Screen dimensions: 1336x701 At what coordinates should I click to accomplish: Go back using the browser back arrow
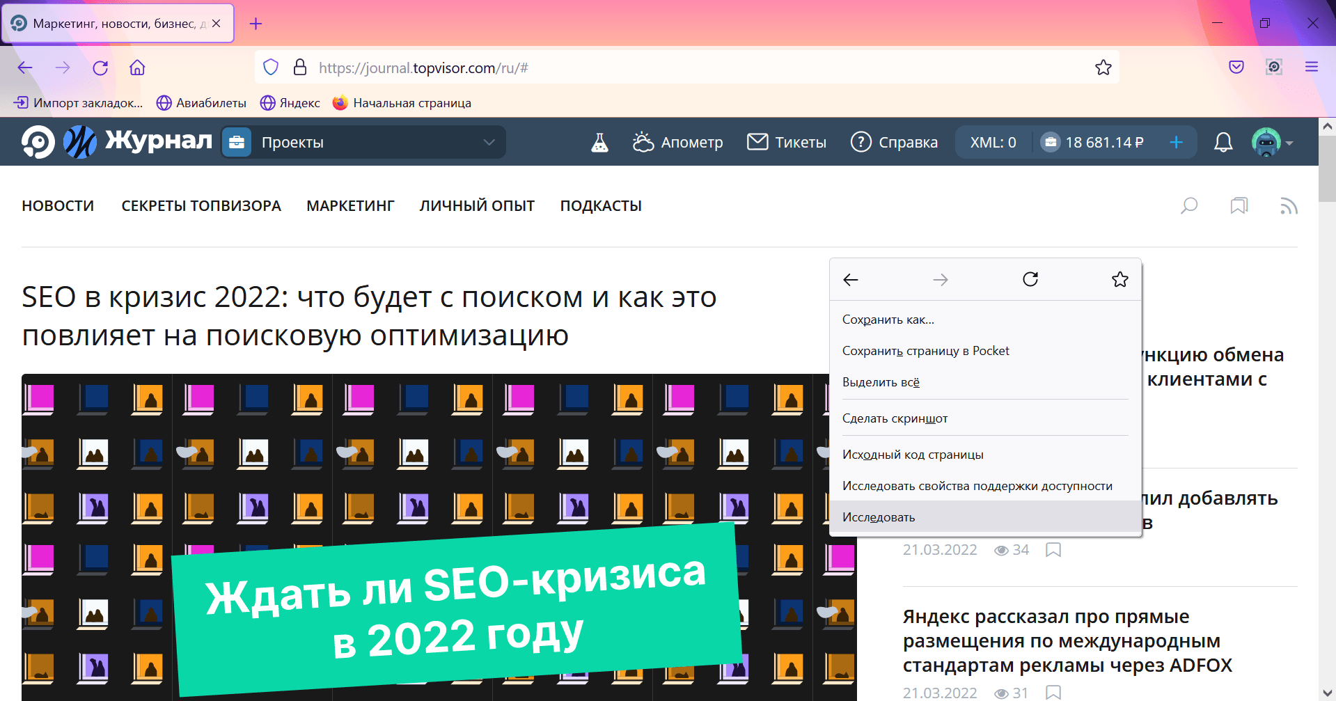click(25, 68)
